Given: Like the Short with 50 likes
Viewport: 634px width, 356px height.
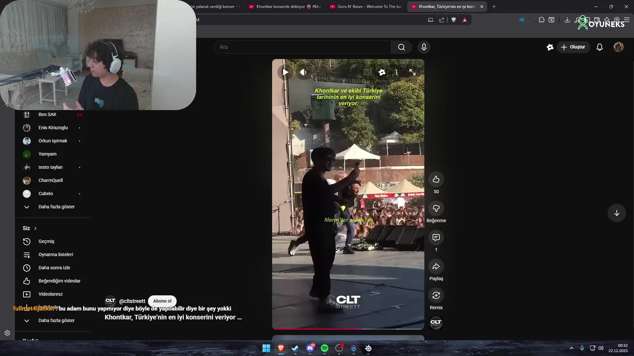Looking at the screenshot, I should click(x=436, y=179).
